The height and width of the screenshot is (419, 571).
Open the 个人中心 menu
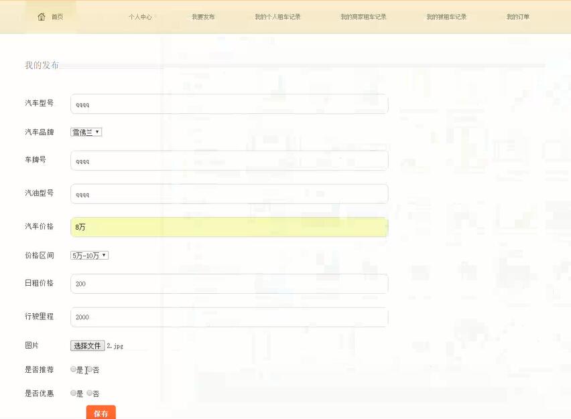(140, 17)
